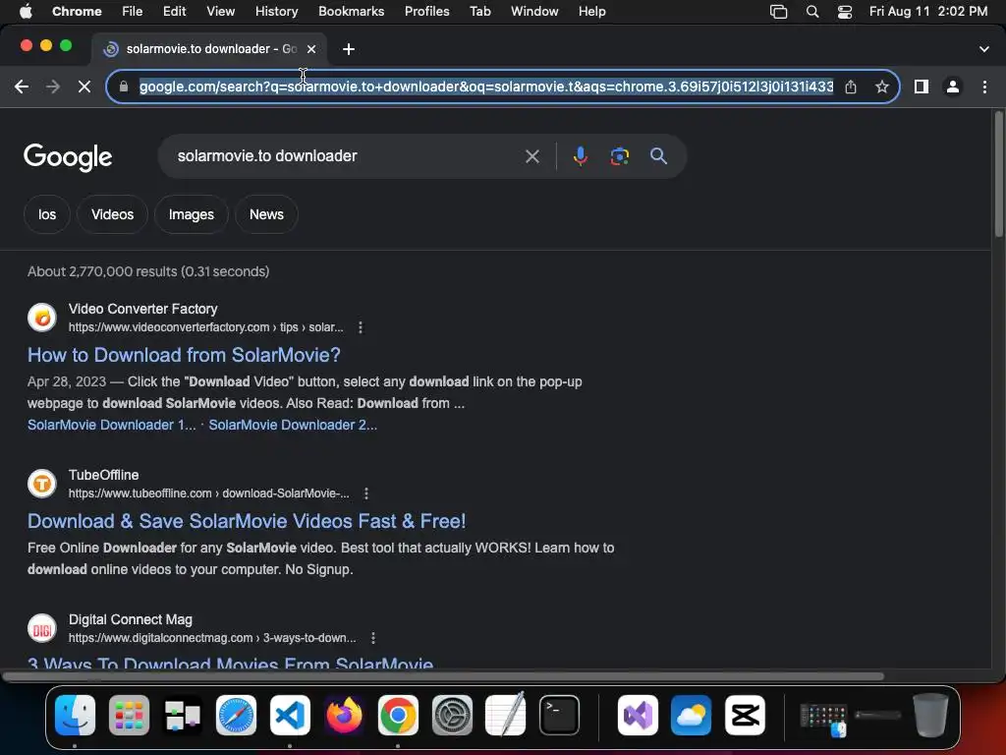Open Chrome three-dot menu
This screenshot has width=1006, height=755.
coord(984,87)
